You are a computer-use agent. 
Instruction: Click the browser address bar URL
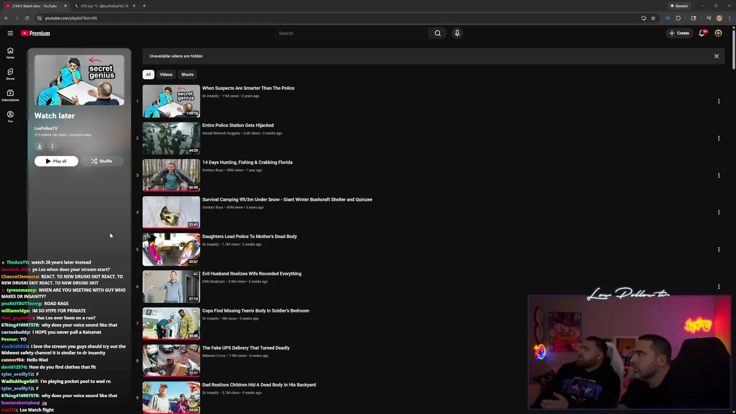click(71, 18)
